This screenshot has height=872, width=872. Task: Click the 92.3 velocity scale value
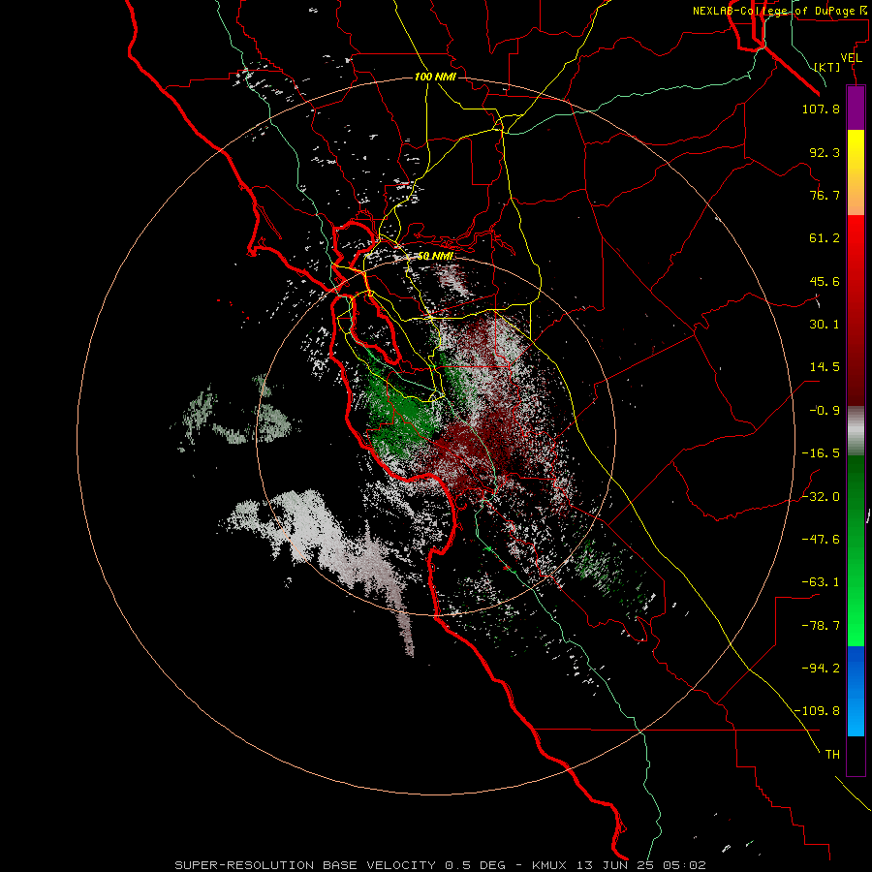[x=825, y=152]
